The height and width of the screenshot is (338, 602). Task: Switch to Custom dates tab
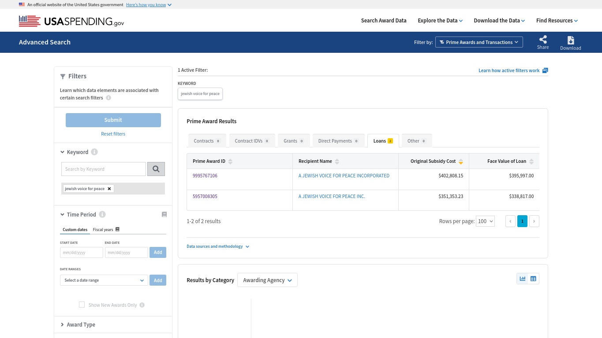(75, 230)
